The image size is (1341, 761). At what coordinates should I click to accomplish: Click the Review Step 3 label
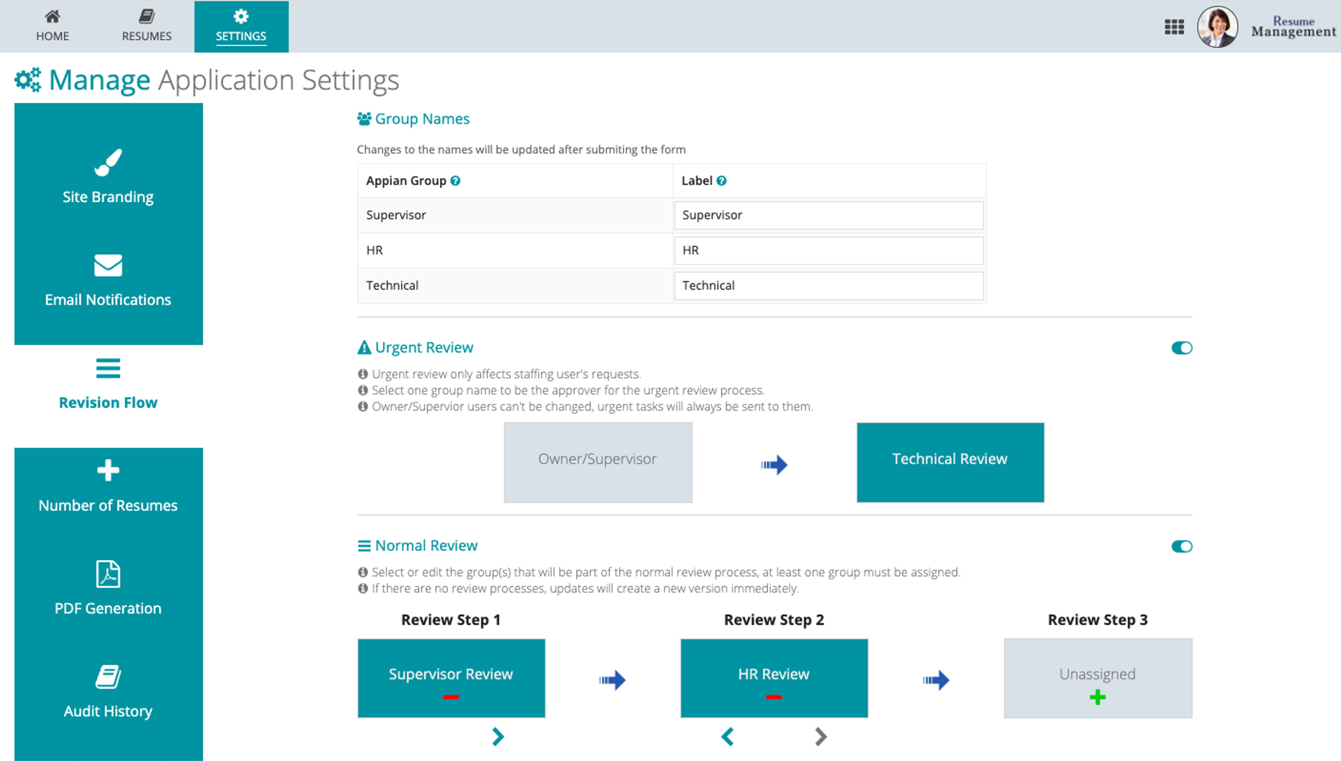(1098, 620)
